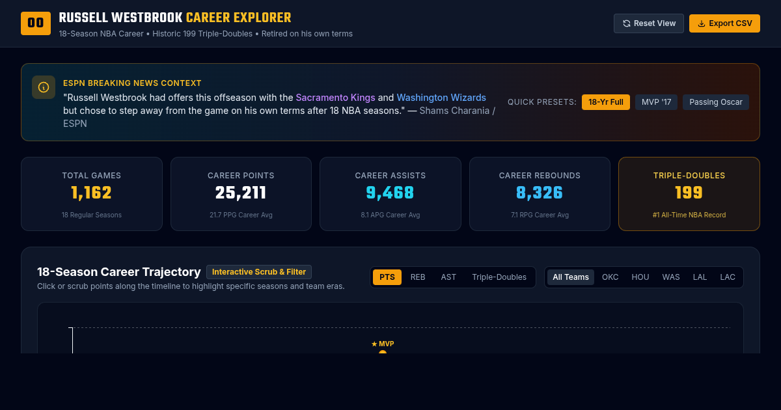Click the download icon in Export CSV
Screen dimensions: 781x410
pyautogui.click(x=702, y=23)
